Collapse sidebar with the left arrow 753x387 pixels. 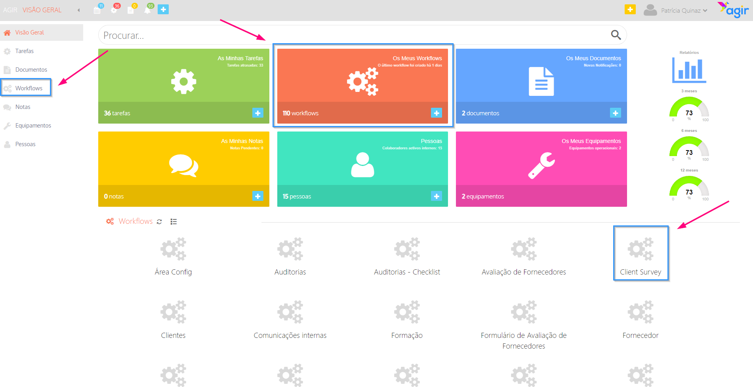pos(78,10)
